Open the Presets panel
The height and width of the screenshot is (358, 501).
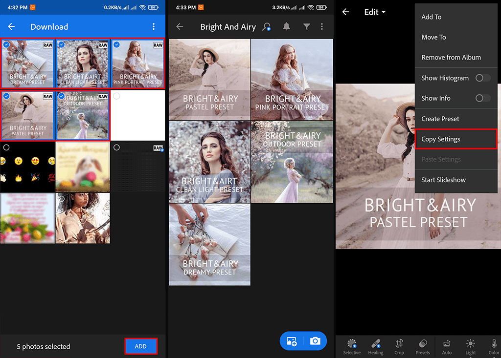point(423,346)
